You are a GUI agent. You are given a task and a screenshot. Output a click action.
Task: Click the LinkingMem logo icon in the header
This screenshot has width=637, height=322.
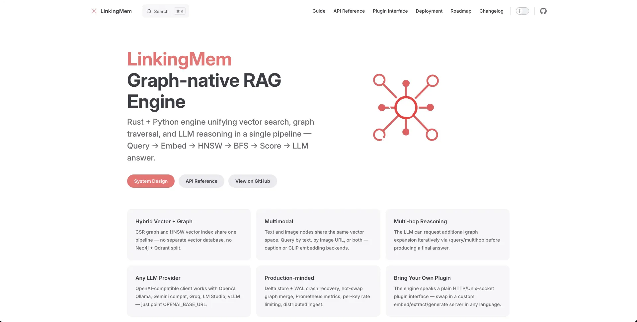tap(94, 11)
